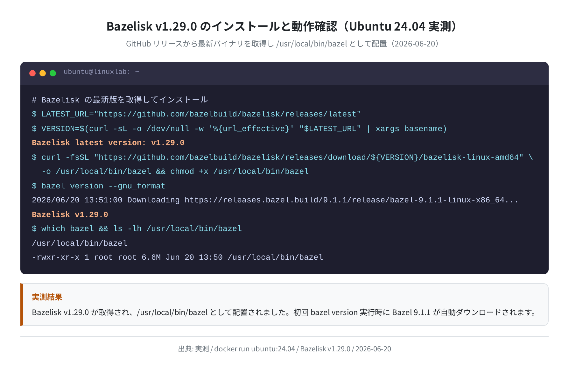Select the which bazel && ls -lh command

[x=137, y=229]
